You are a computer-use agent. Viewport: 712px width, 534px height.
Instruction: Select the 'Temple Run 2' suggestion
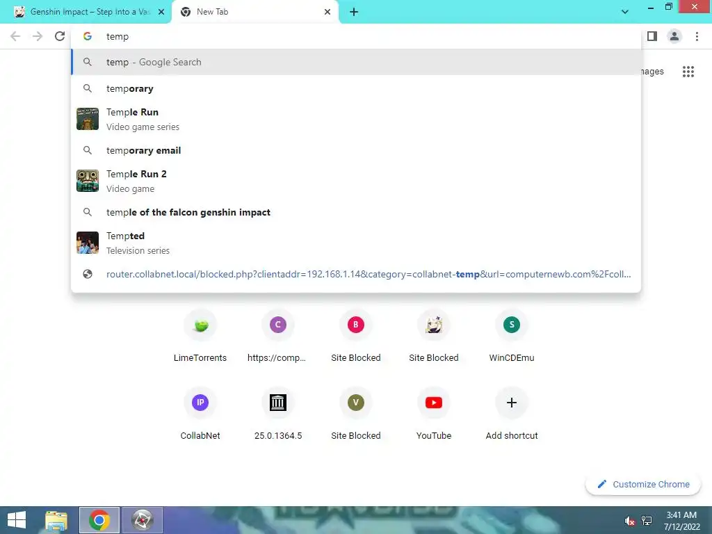(356, 181)
